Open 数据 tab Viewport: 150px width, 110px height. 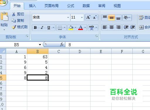click(86, 6)
